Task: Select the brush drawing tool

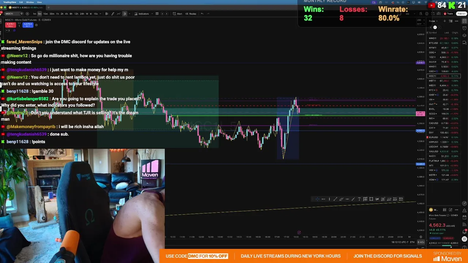Action: [341, 199]
